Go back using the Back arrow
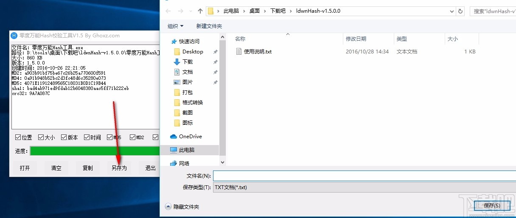516x218 pixels. (168, 11)
